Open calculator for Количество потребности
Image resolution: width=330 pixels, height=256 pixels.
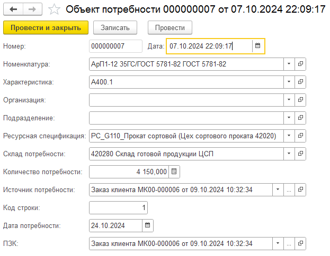[x=175, y=172]
